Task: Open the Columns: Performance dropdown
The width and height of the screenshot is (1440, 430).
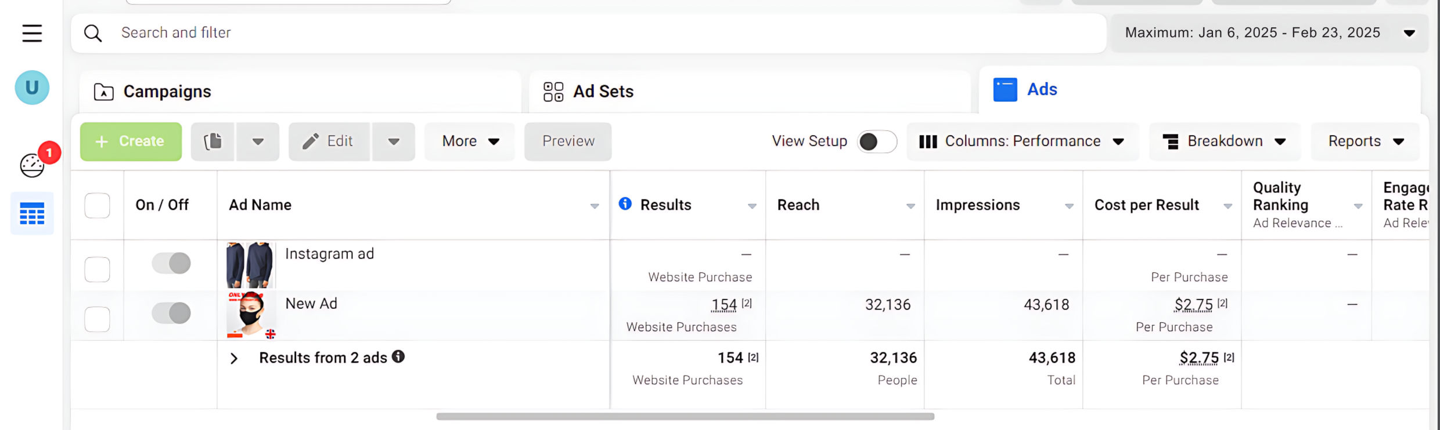Action: tap(1022, 141)
